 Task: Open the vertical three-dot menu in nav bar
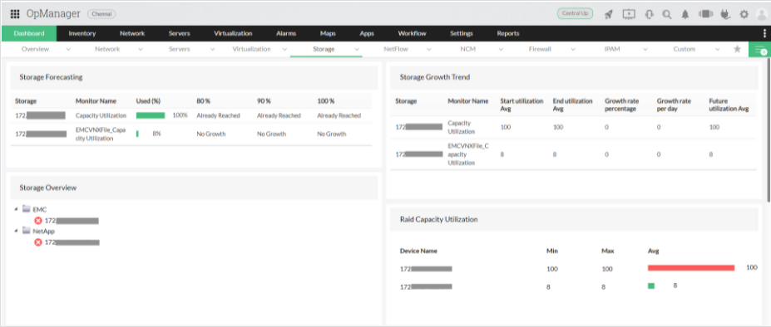pos(764,33)
